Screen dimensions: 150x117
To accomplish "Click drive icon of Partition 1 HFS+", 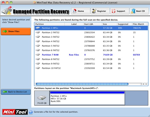I will [x=38, y=28].
